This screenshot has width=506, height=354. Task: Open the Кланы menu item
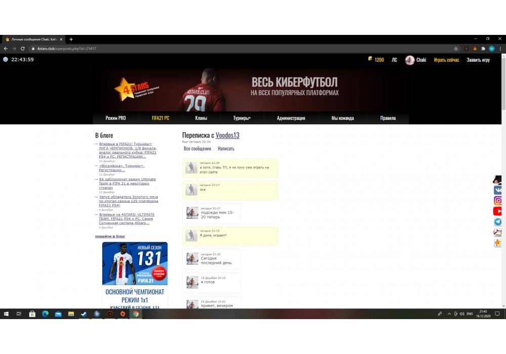[x=201, y=118]
